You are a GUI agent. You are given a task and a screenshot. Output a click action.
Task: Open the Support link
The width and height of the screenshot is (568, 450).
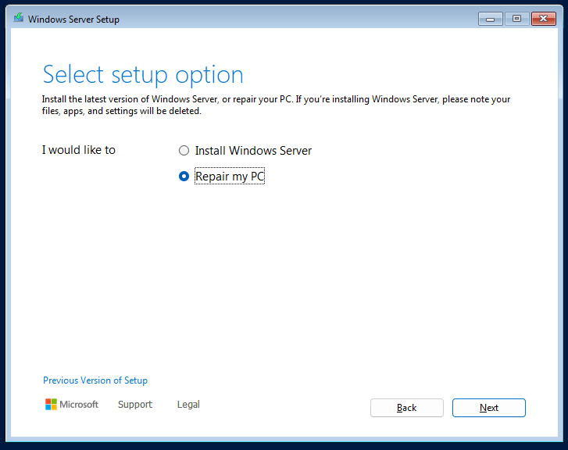coord(135,405)
